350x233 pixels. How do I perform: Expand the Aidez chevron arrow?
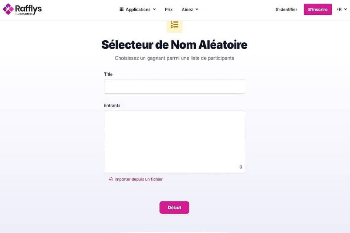[x=197, y=10]
